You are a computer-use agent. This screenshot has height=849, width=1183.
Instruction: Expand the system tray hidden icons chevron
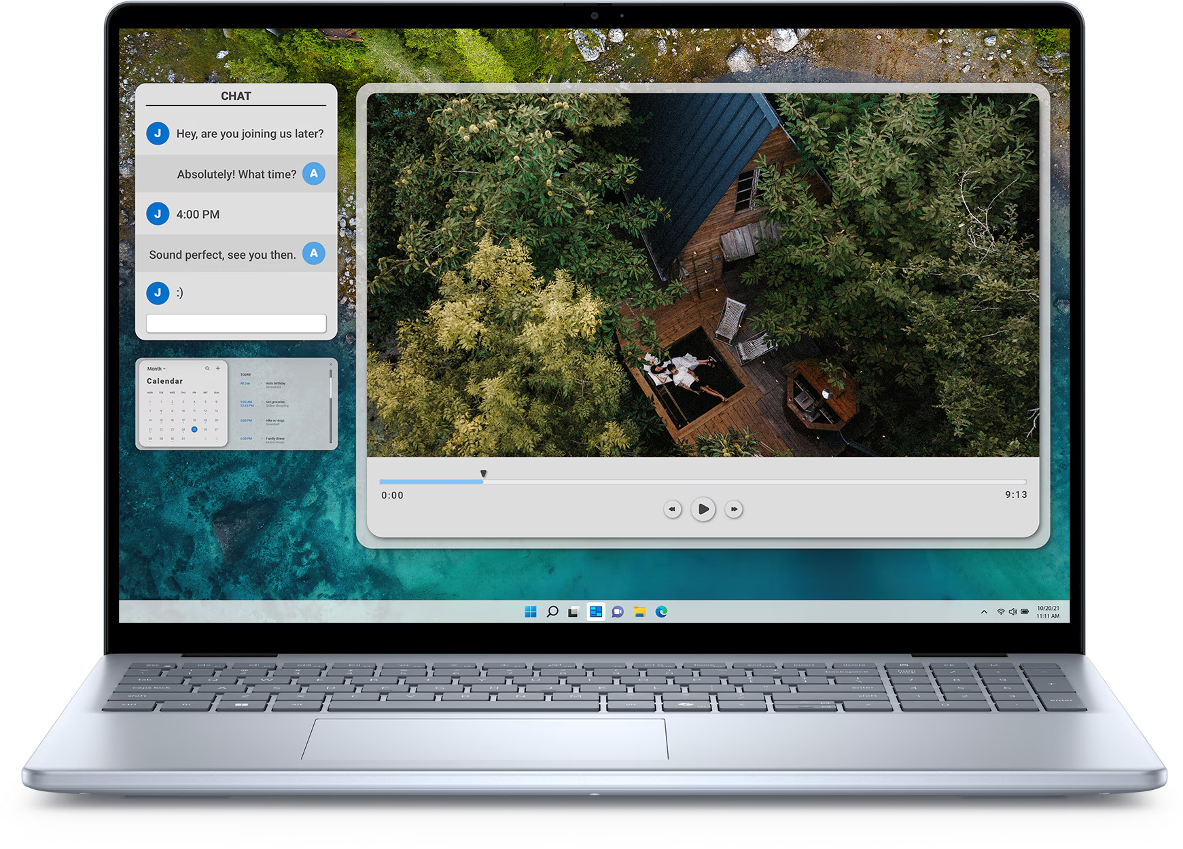984,612
